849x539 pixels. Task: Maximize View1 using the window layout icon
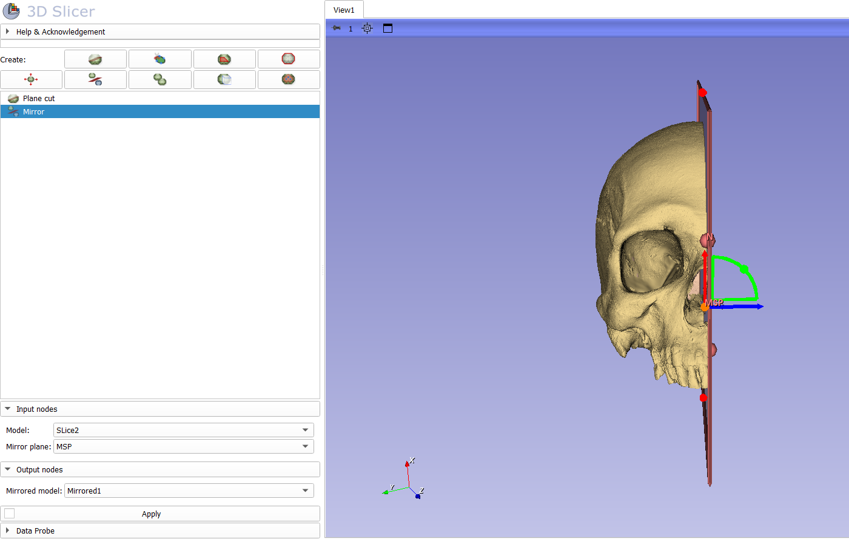click(388, 28)
